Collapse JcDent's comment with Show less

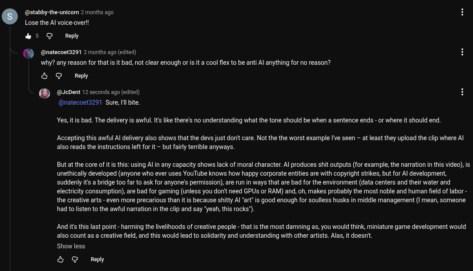coord(71,246)
